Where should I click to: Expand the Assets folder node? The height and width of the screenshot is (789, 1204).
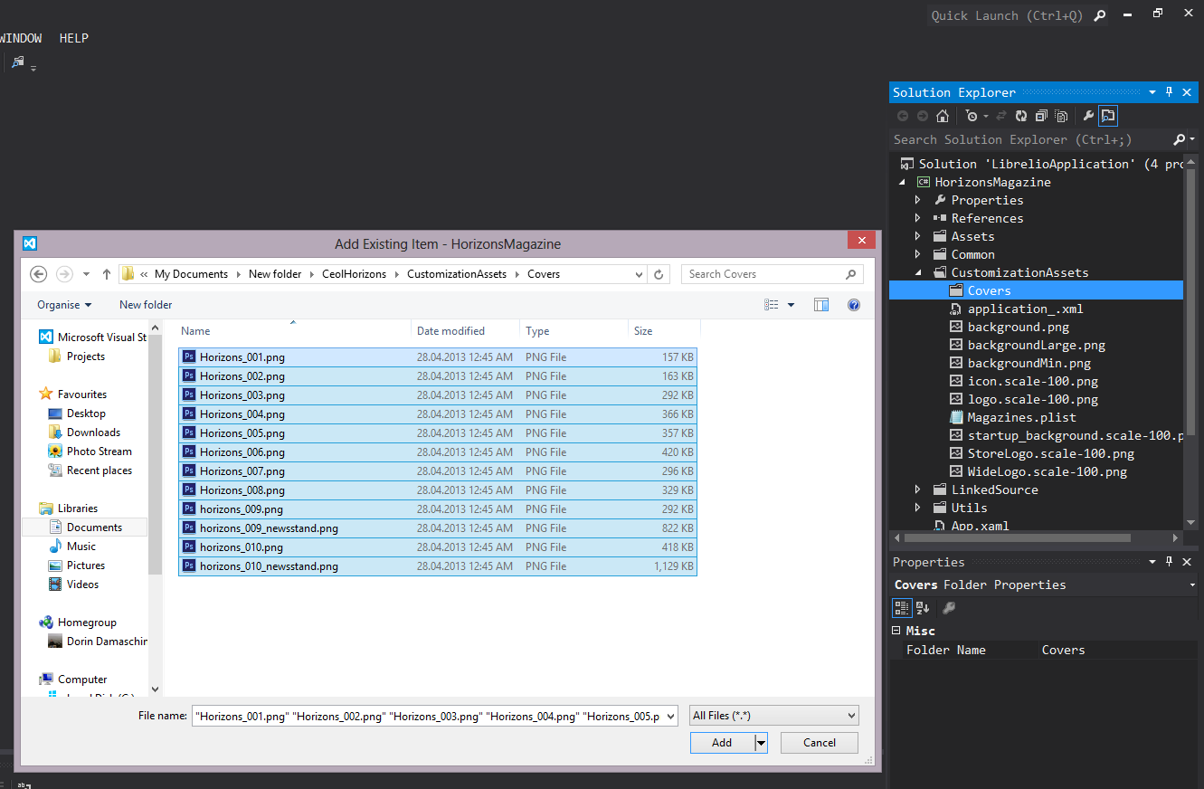pos(917,236)
